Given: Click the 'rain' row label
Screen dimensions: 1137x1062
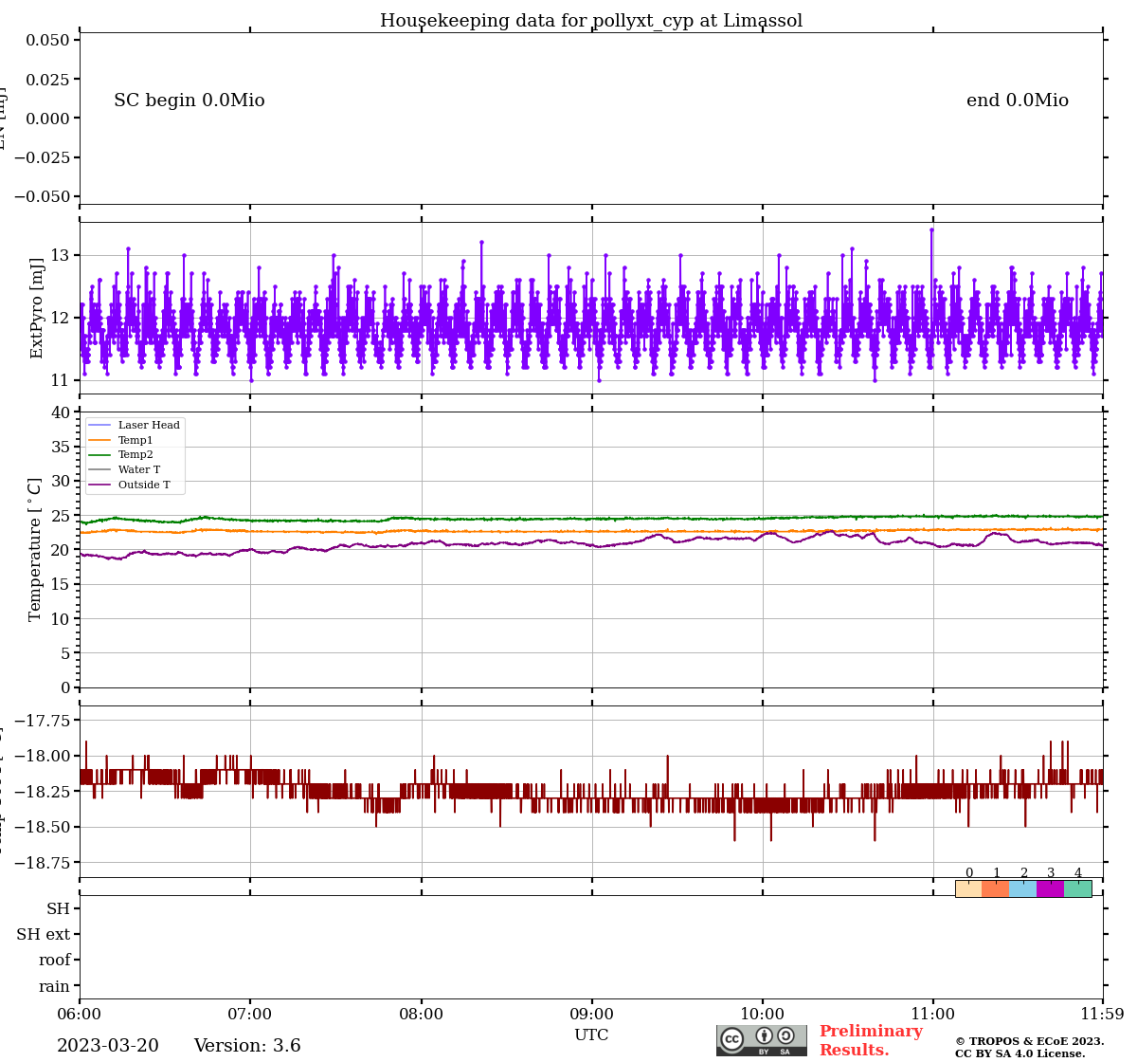Looking at the screenshot, I should tap(54, 986).
